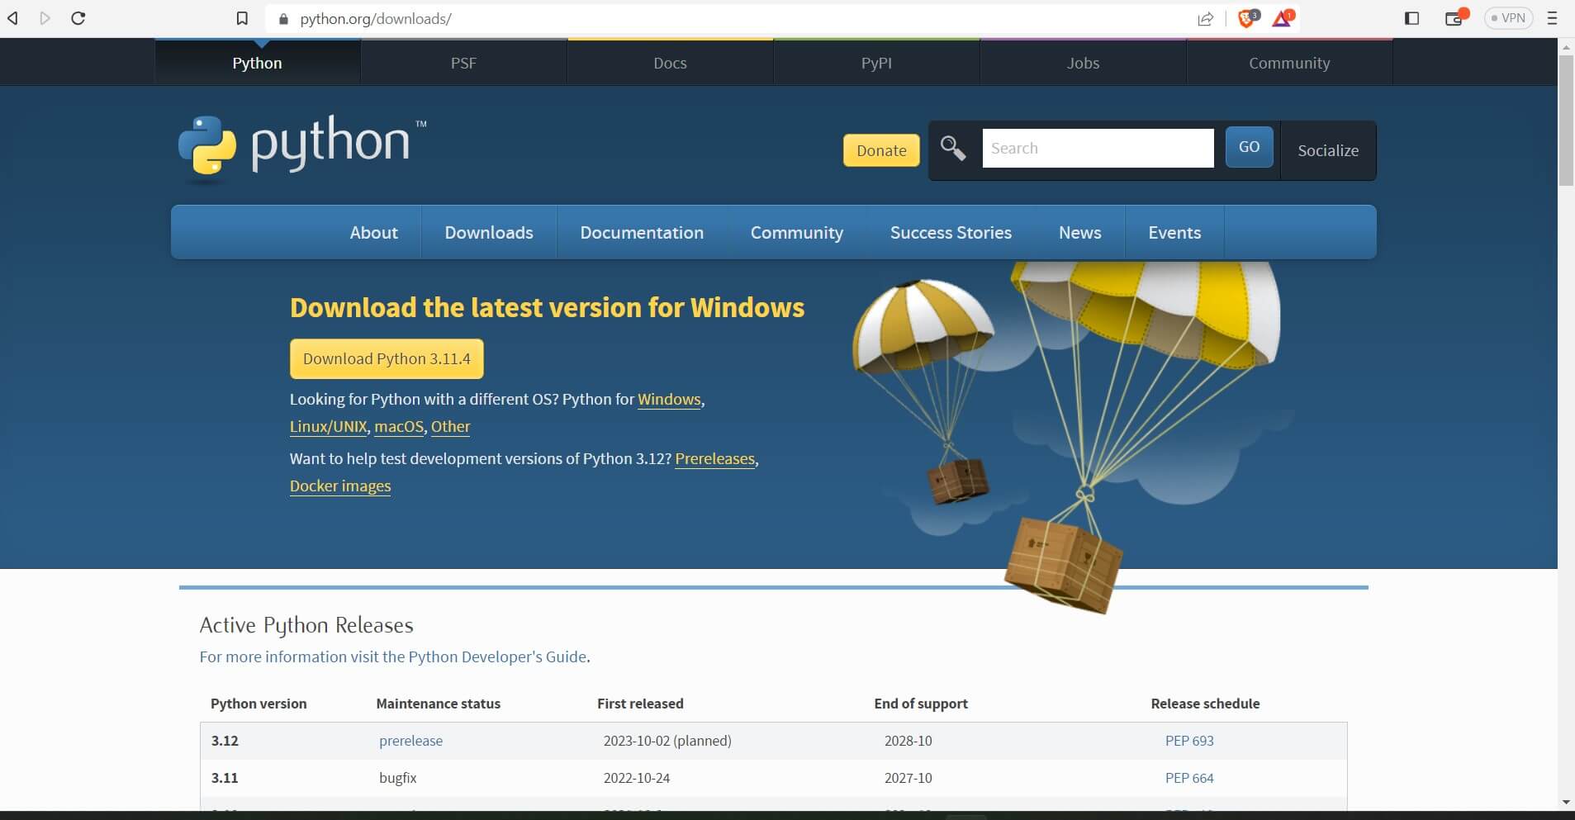
Task: Open the Brave Wallet
Action: (x=1455, y=17)
